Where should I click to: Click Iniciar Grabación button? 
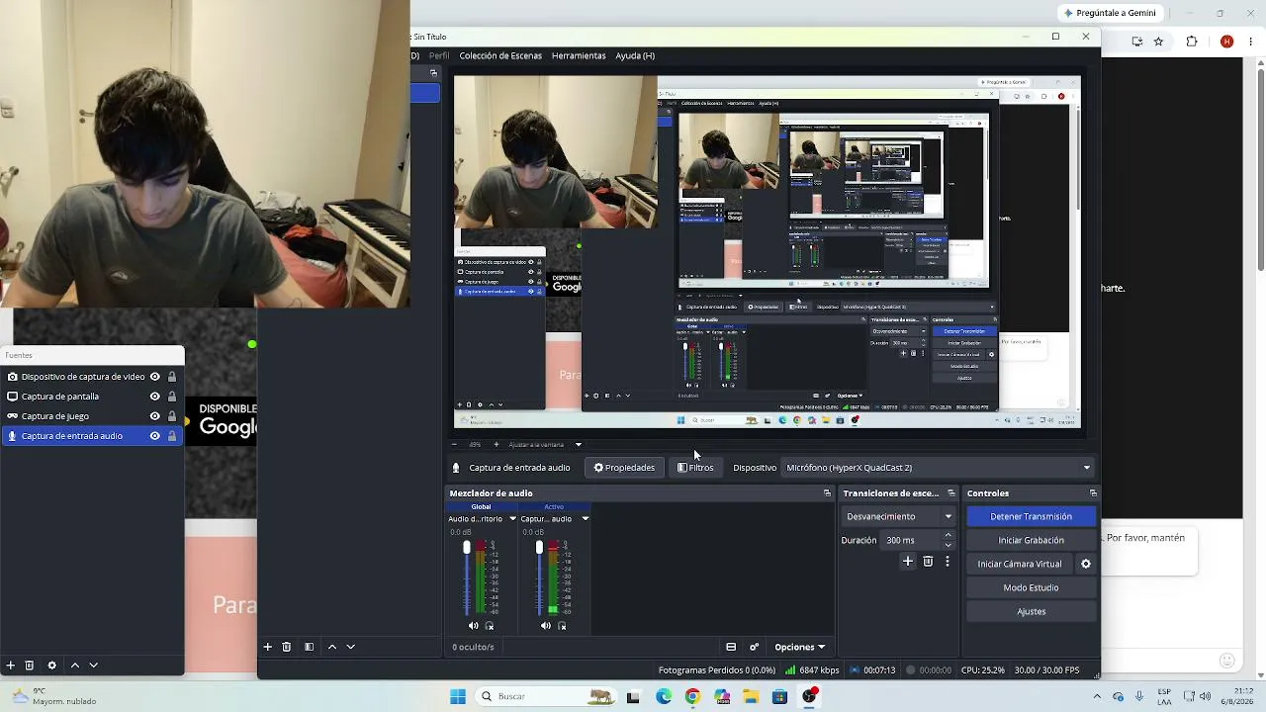click(1031, 540)
